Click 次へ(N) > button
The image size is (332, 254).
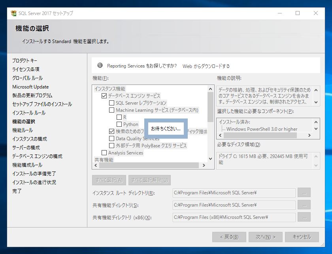(266, 237)
